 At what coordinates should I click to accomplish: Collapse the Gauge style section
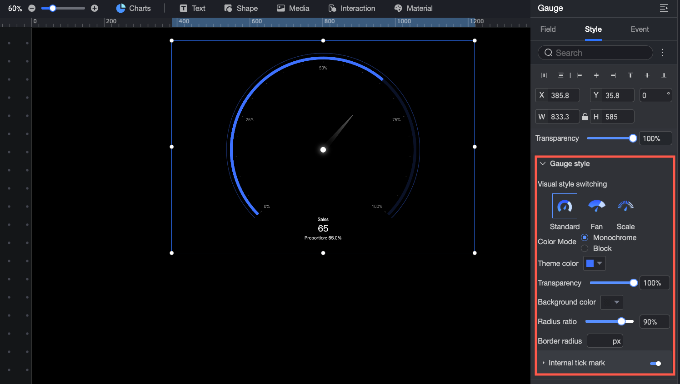click(x=543, y=163)
